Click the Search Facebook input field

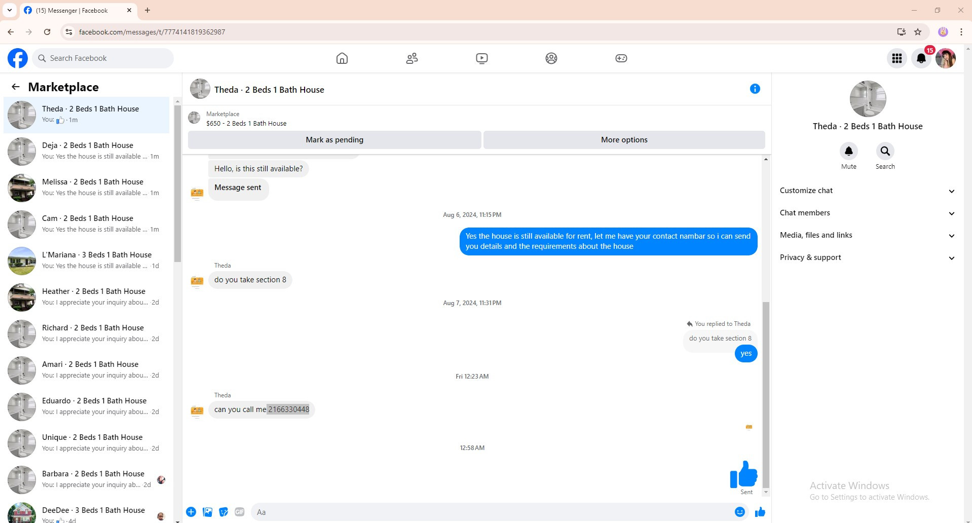tap(103, 58)
